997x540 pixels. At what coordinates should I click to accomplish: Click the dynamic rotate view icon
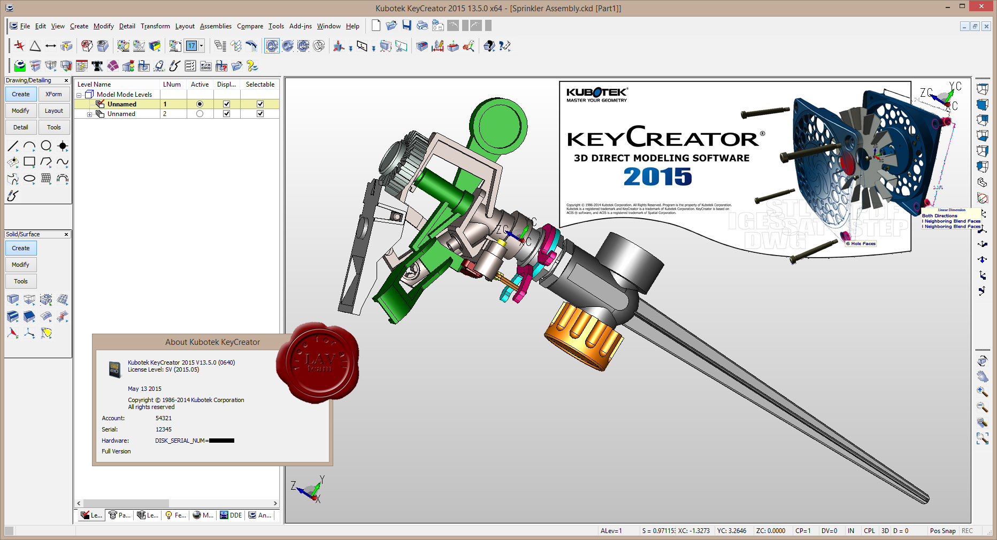982,361
